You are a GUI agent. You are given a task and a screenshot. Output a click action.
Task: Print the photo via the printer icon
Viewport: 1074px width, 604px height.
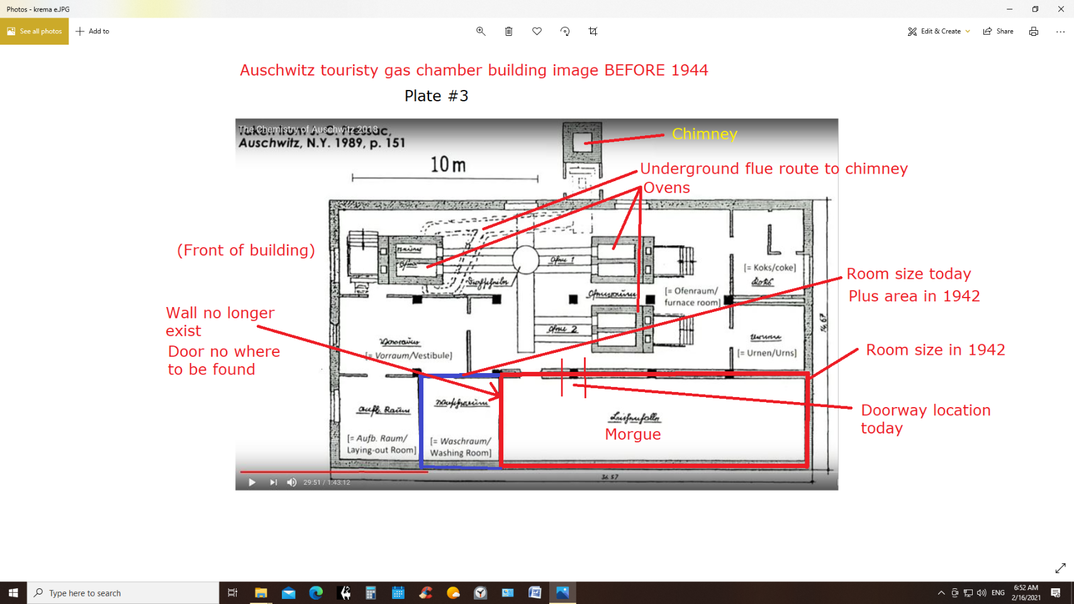tap(1033, 31)
